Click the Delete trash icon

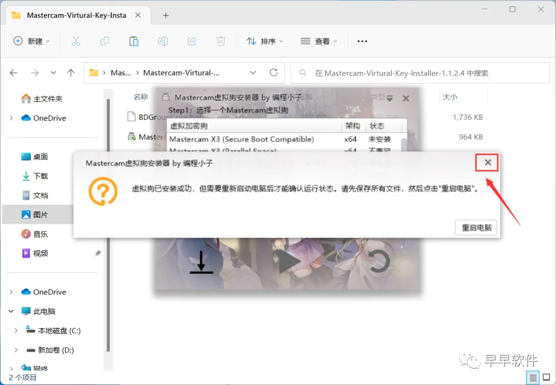221,41
